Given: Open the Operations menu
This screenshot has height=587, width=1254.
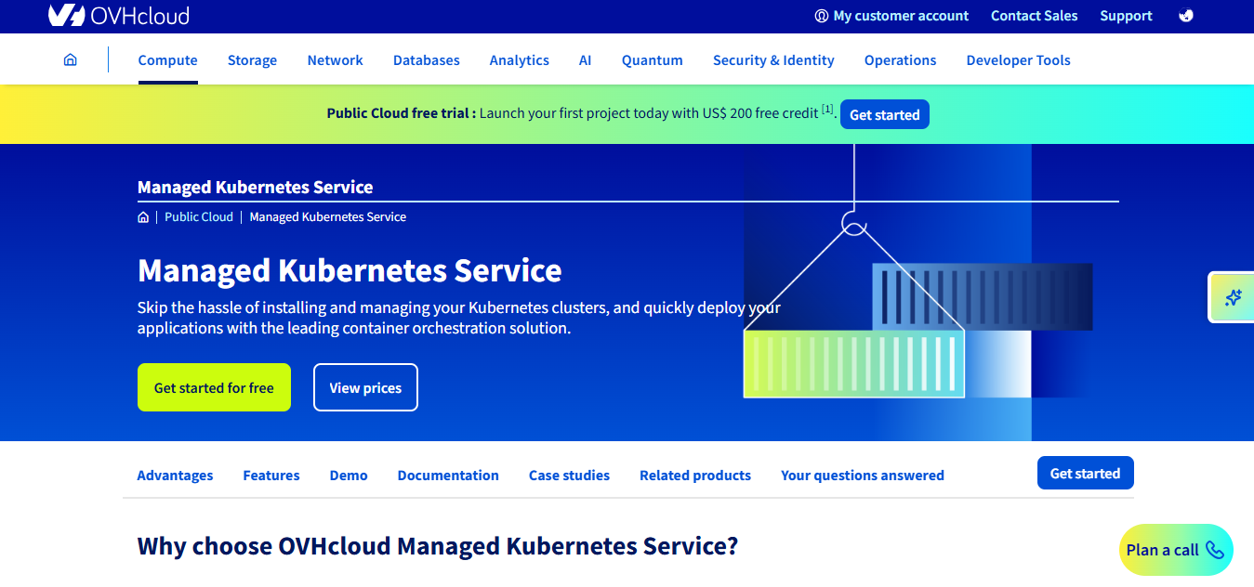Looking at the screenshot, I should 900,60.
